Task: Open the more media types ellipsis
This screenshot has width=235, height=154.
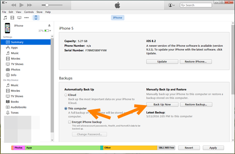Action: click(26, 17)
